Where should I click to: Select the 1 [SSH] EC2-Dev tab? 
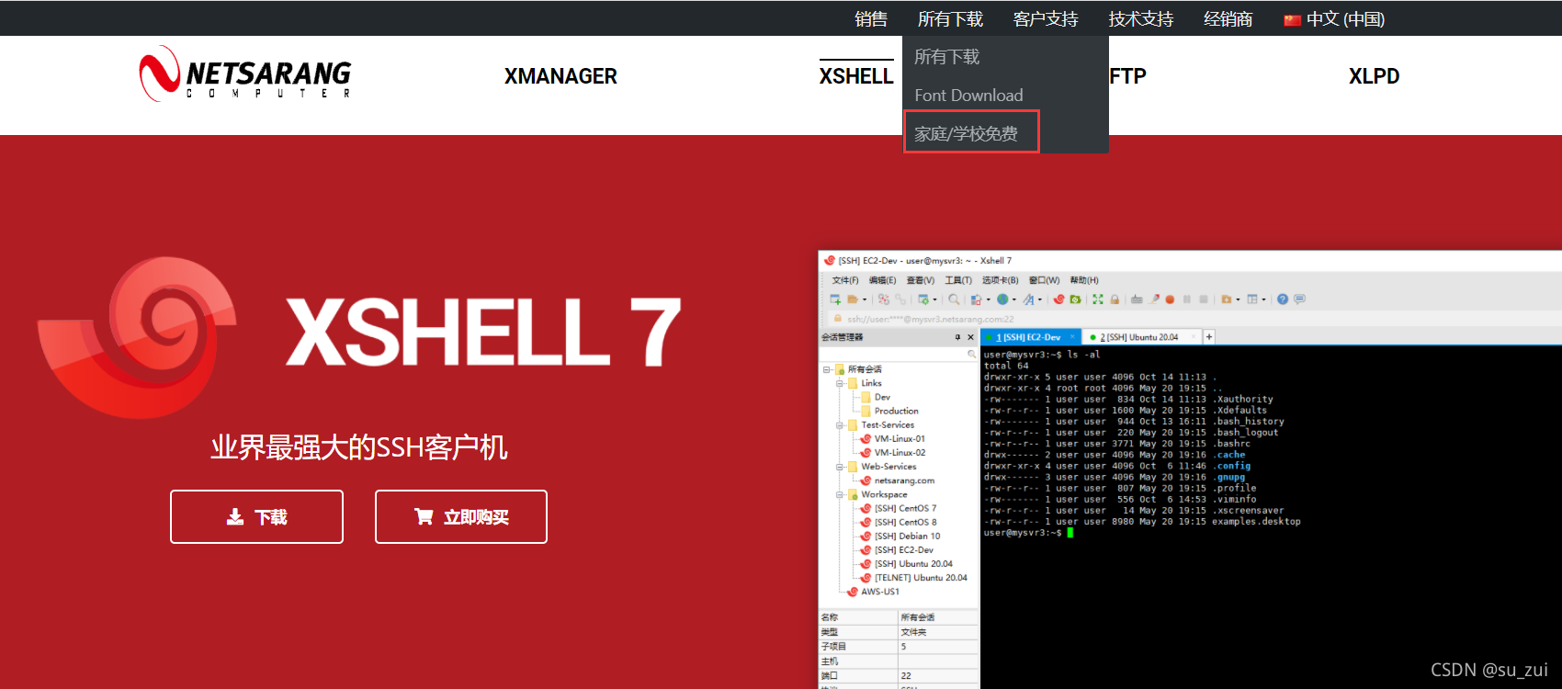1031,337
